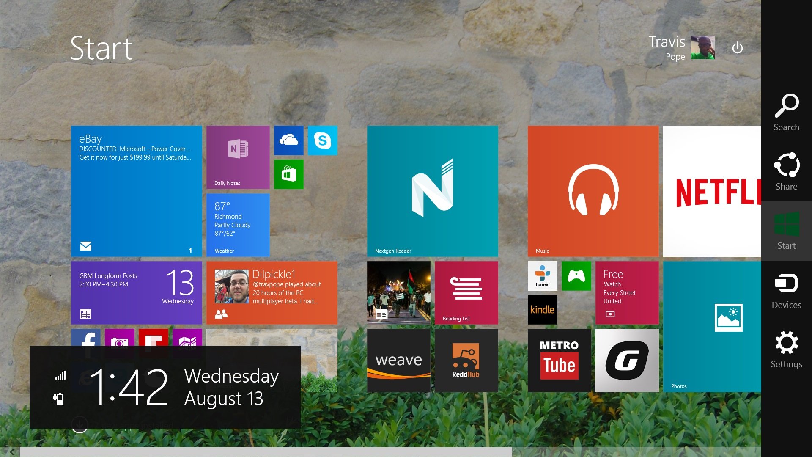Open the Devices charm
Image resolution: width=812 pixels, height=457 pixels.
tap(786, 290)
